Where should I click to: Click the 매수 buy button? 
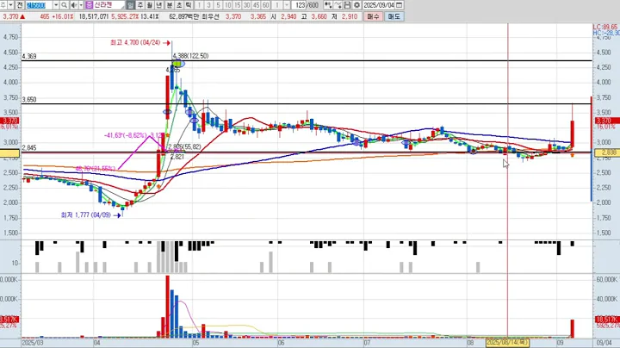pos(373,16)
